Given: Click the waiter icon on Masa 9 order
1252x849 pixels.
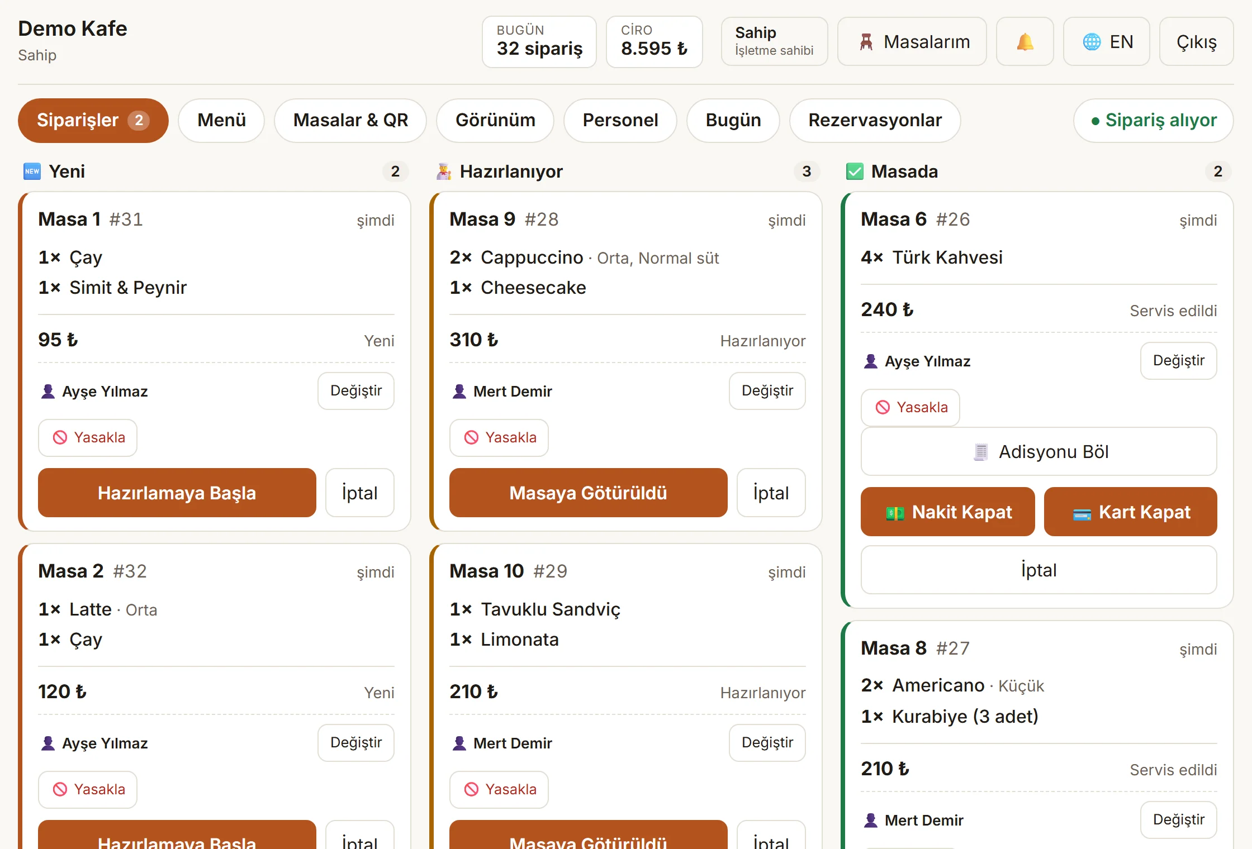Looking at the screenshot, I should 459,391.
